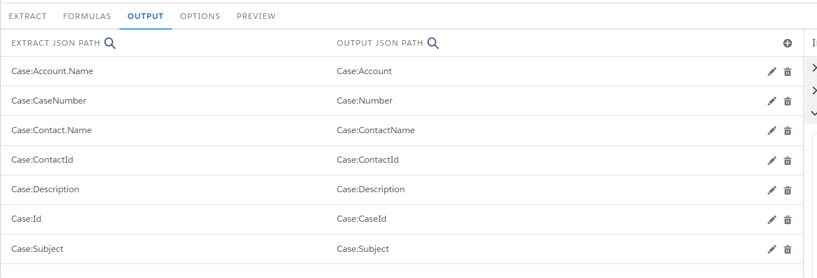Open the Preview tab
Screen dimensions: 817x278
click(x=256, y=16)
